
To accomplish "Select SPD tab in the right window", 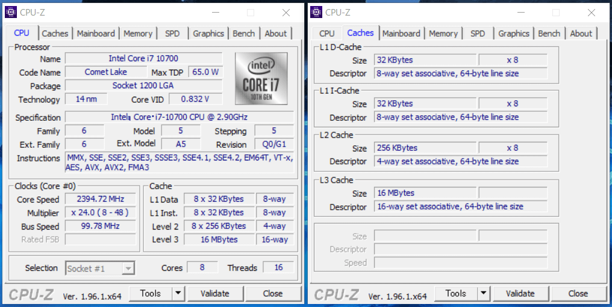I will [478, 34].
